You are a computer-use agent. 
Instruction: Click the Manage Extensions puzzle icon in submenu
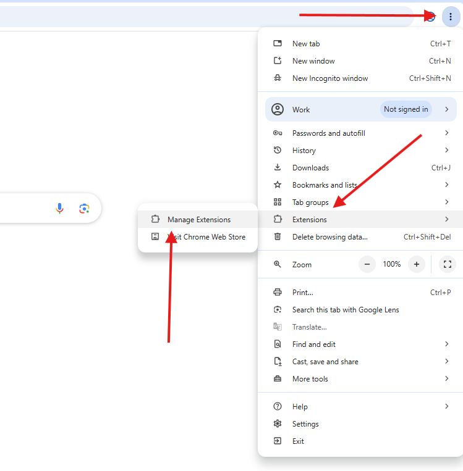pos(155,219)
